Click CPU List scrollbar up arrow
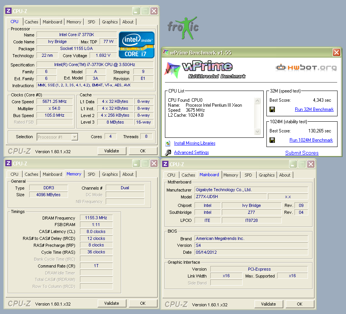The height and width of the screenshot is (314, 346). coord(257,101)
